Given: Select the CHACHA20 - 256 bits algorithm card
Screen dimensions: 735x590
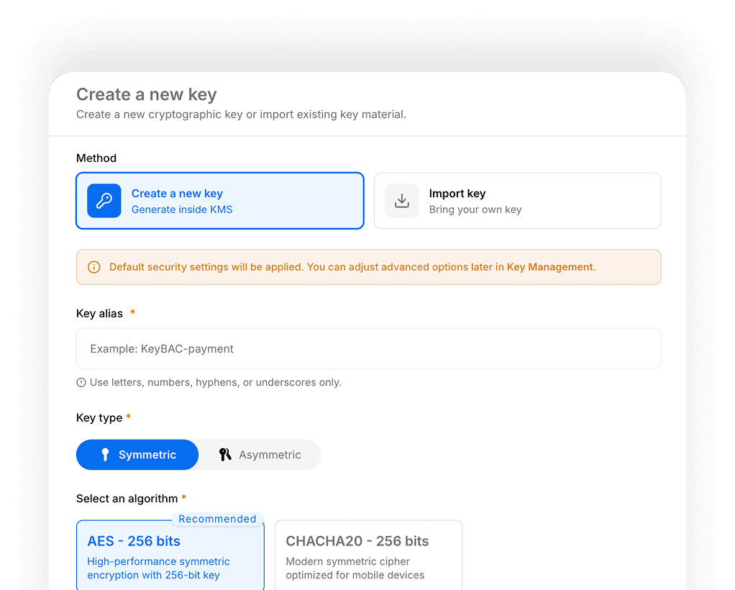Looking at the screenshot, I should click(x=368, y=555).
